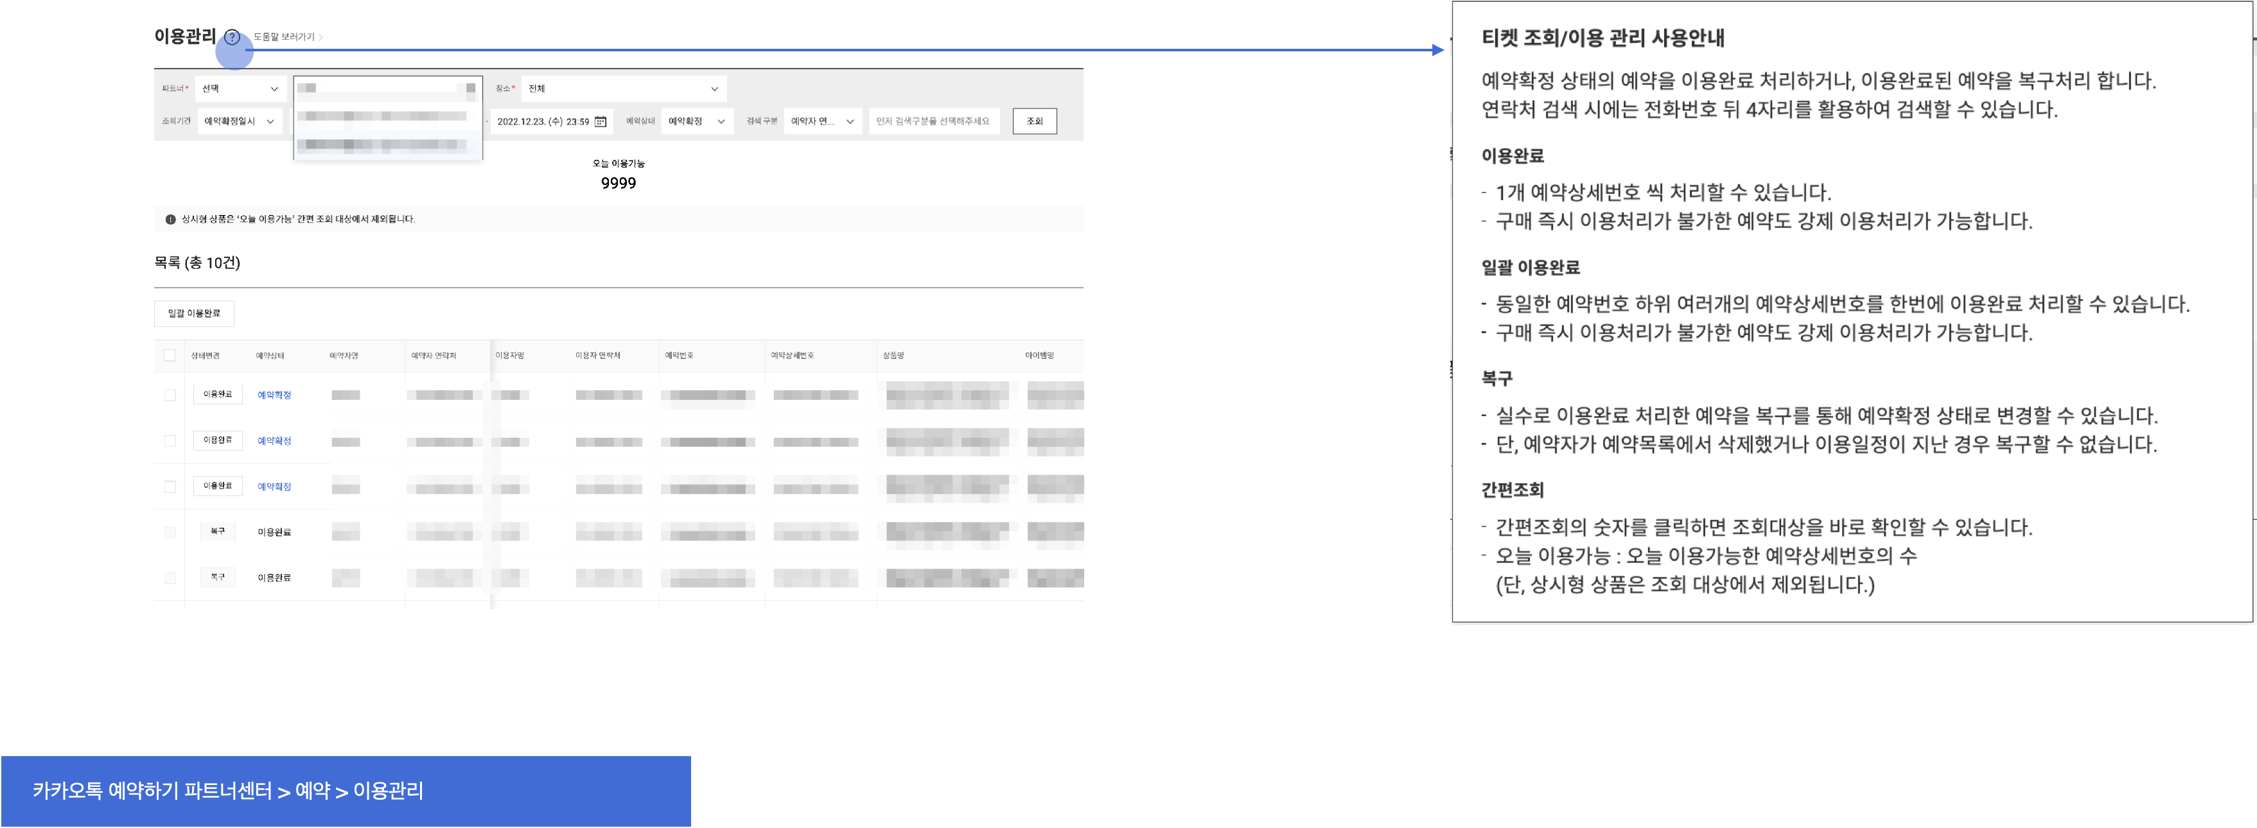Image resolution: width=2257 pixels, height=828 pixels.
Task: Click the search keyword input field
Action: pyautogui.click(x=934, y=122)
